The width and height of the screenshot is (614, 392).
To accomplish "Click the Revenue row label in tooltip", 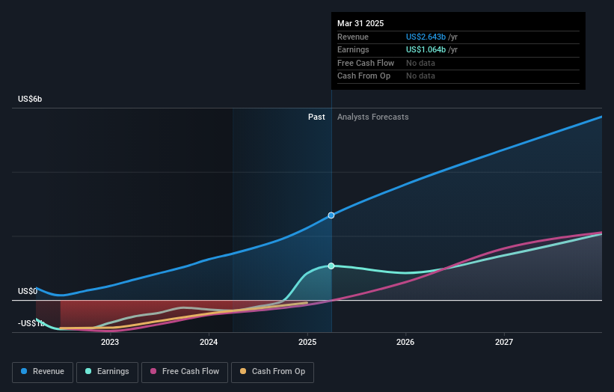I will (353, 37).
